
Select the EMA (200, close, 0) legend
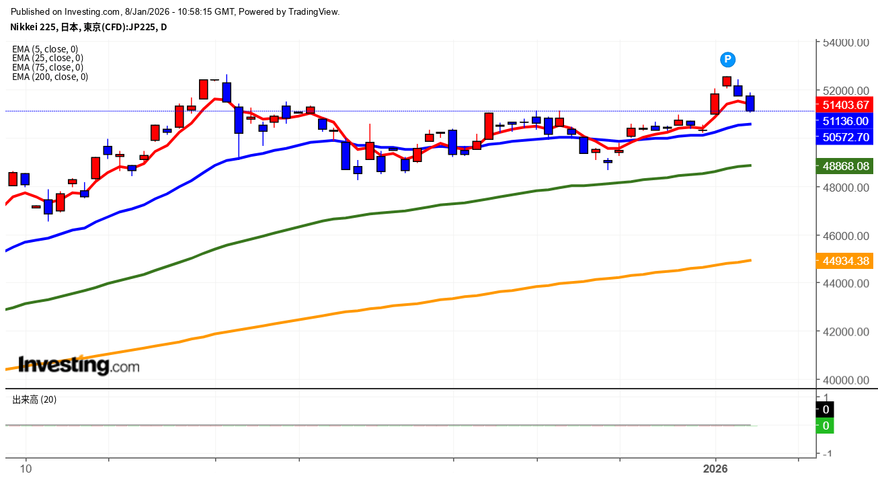(x=50, y=77)
